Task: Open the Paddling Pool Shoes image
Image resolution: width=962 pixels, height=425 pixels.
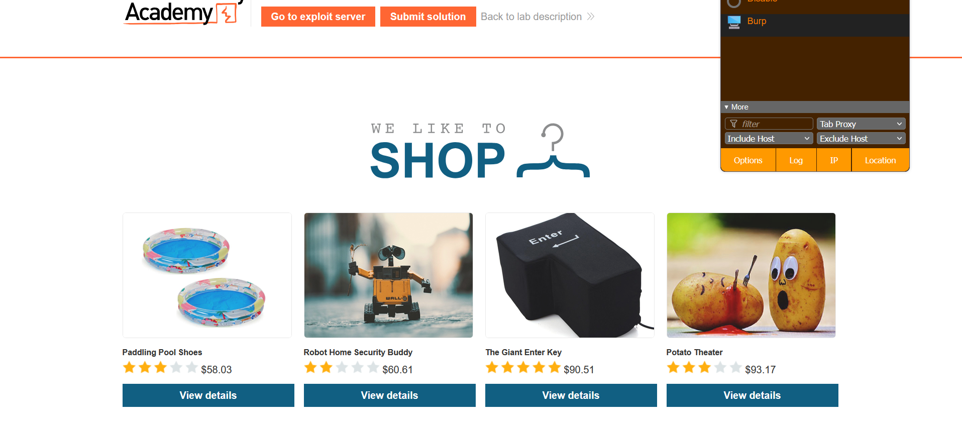Action: pyautogui.click(x=207, y=275)
